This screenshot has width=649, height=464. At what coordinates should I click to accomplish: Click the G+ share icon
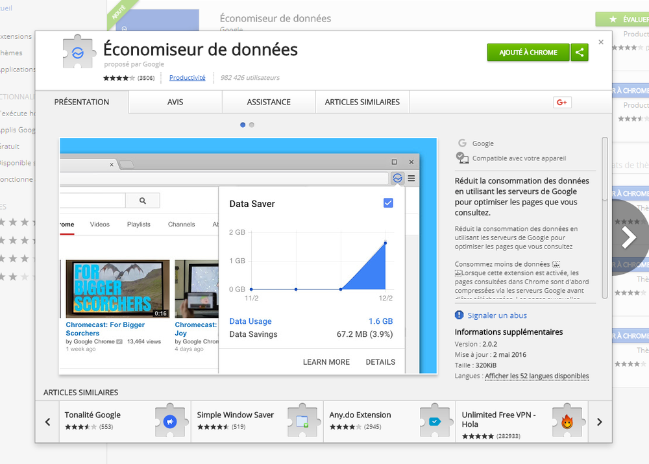562,102
